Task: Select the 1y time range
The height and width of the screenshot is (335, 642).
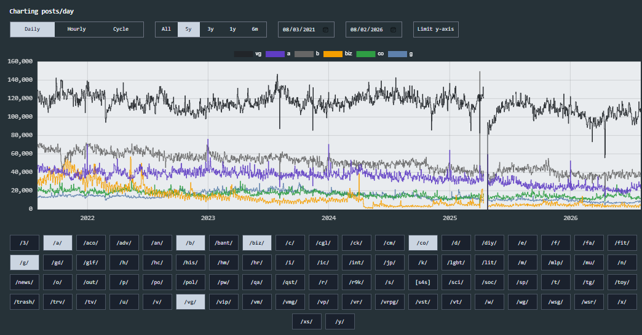Action: pyautogui.click(x=232, y=30)
